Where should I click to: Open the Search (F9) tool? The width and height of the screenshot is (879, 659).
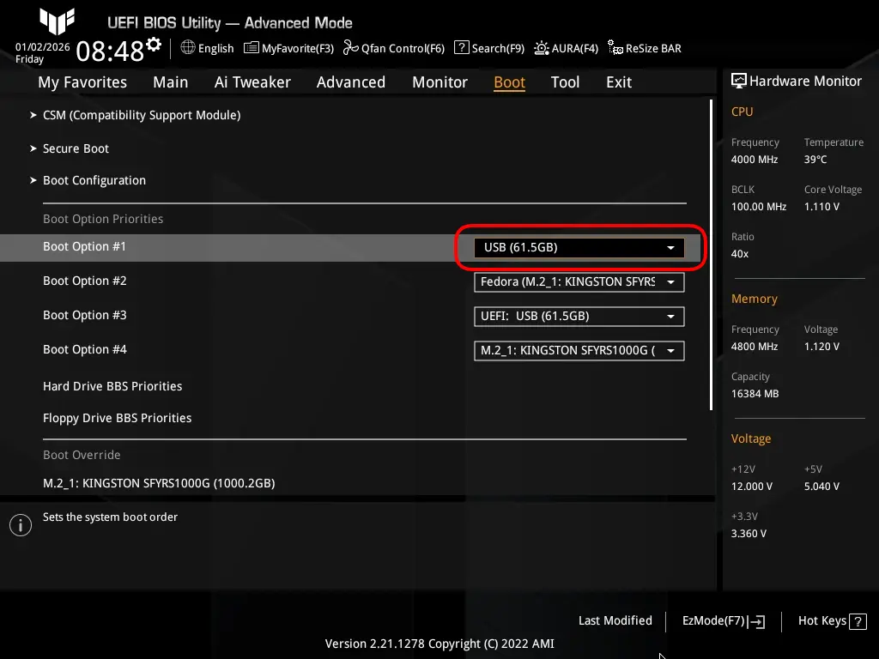[461, 48]
